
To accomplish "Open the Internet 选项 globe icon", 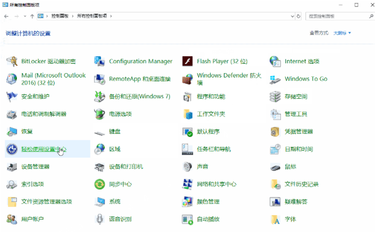I will [275, 61].
